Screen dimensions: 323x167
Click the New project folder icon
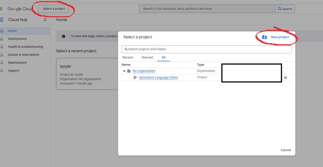click(x=264, y=37)
